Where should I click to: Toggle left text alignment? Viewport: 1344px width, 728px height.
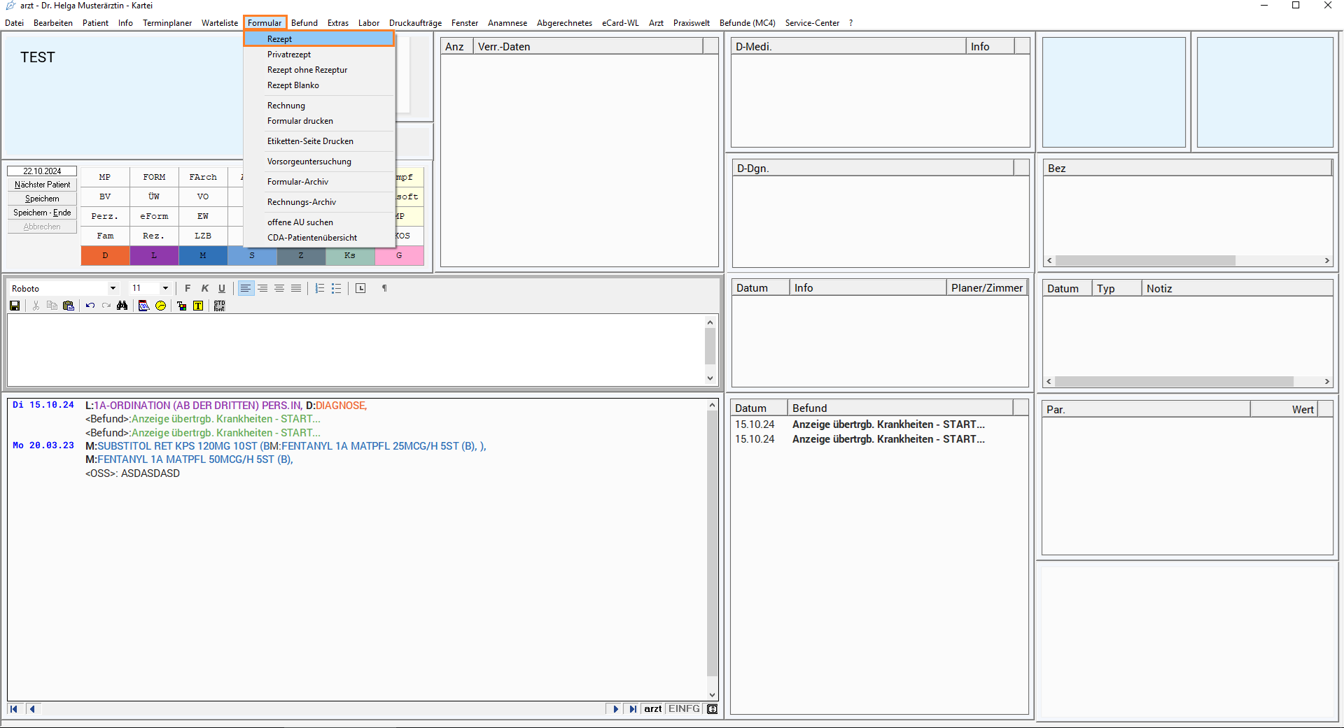coord(246,288)
